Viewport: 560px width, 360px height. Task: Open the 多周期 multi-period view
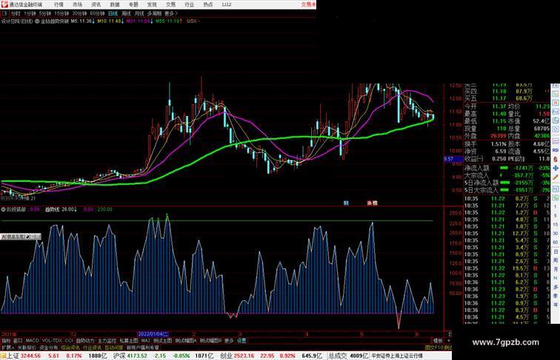tap(154, 13)
